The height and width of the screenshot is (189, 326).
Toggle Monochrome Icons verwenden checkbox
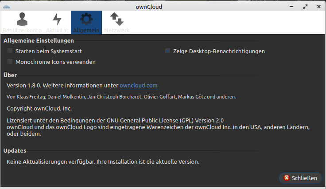10,62
